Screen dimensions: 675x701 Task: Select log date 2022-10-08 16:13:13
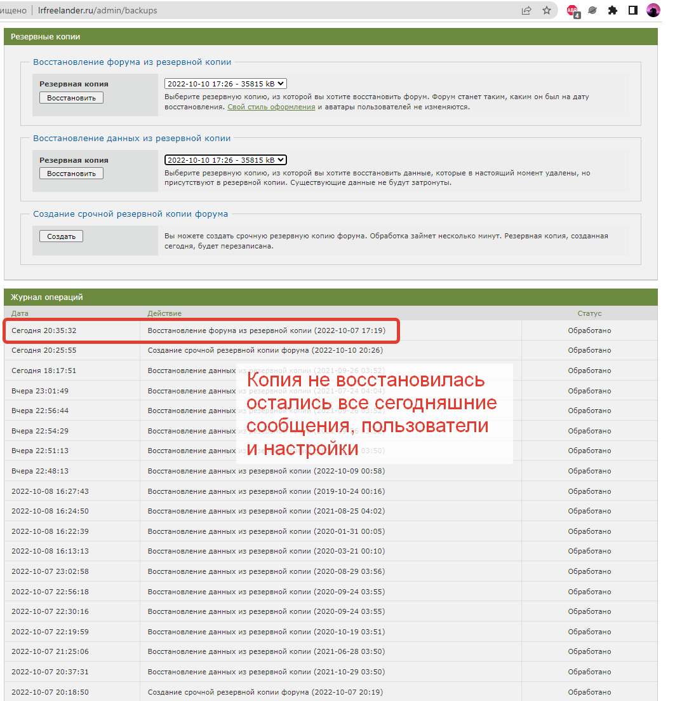(x=50, y=551)
